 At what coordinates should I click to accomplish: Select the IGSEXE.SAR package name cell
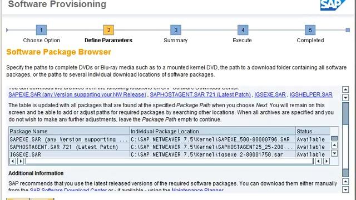pos(69,154)
